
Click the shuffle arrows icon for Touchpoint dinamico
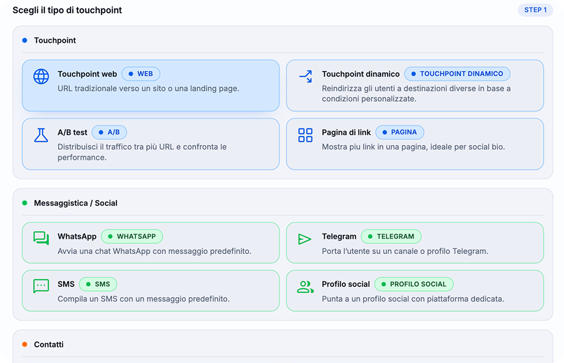coord(305,77)
